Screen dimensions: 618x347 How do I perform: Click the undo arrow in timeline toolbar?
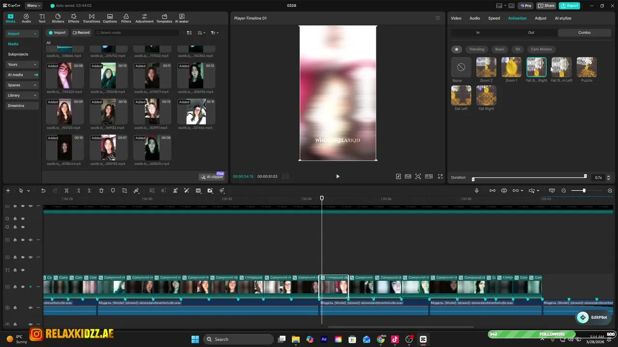tap(43, 191)
